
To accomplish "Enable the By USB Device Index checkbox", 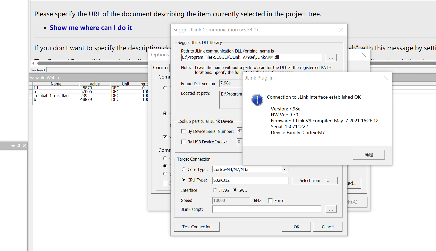I will pyautogui.click(x=183, y=142).
